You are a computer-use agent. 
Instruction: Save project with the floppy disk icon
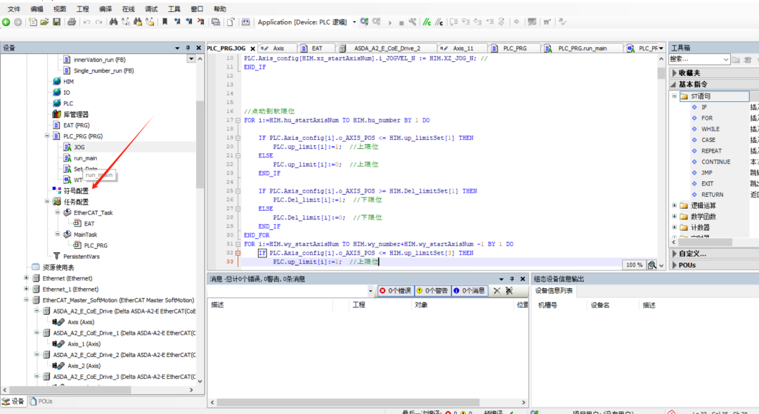point(57,22)
